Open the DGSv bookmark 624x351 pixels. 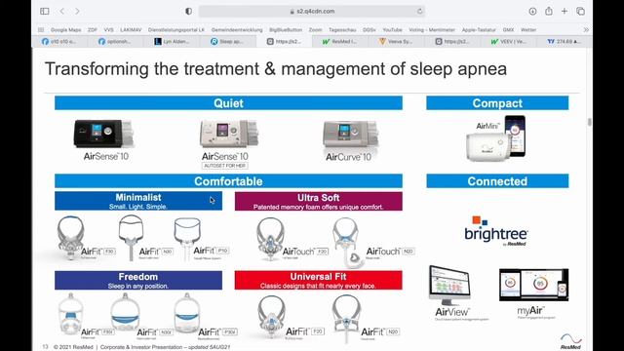click(369, 30)
